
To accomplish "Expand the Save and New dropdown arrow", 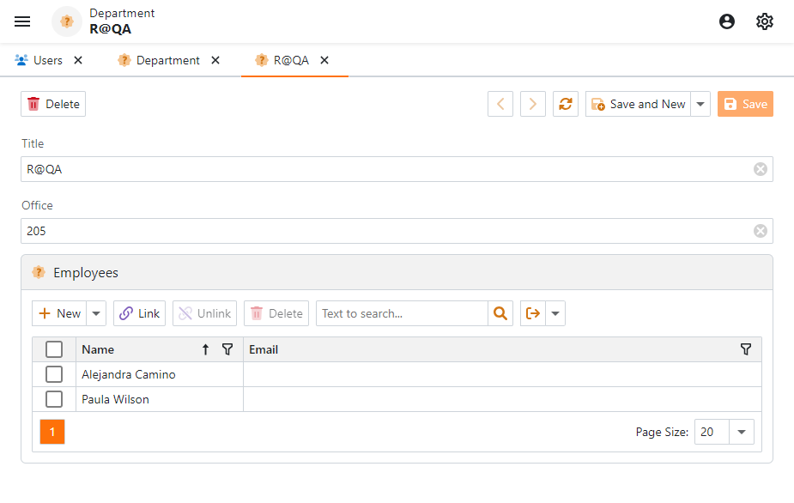I will coord(700,104).
